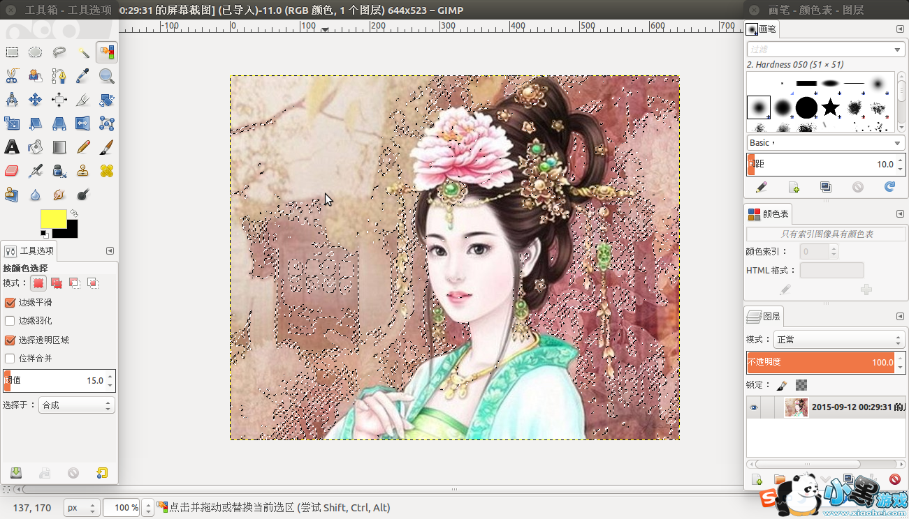Viewport: 909px width, 519px height.
Task: Select the Shear tool
Action: 36,123
